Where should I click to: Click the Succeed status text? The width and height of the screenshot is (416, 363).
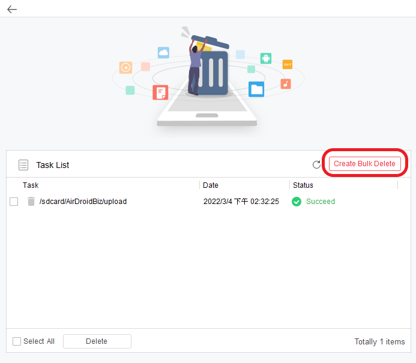[x=321, y=202]
